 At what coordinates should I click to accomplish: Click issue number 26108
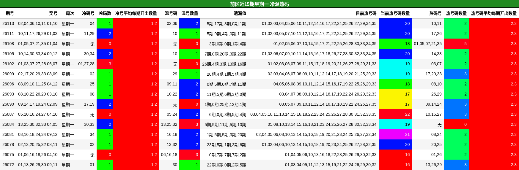click(x=8, y=44)
